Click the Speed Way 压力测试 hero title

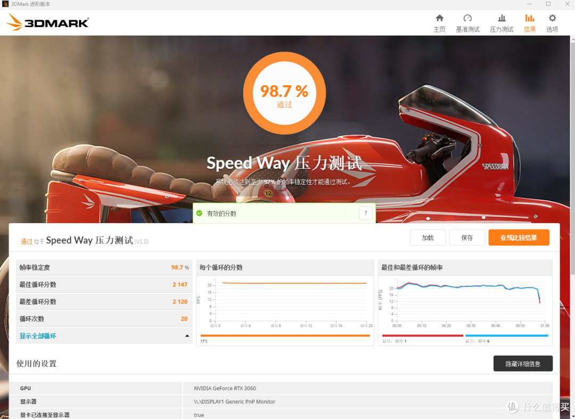click(284, 163)
